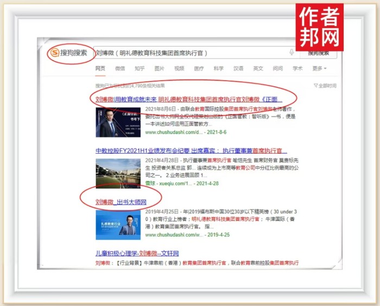The width and height of the screenshot is (380, 306).
Task: Click the 搜狗搜索 search button
Action: [318, 53]
